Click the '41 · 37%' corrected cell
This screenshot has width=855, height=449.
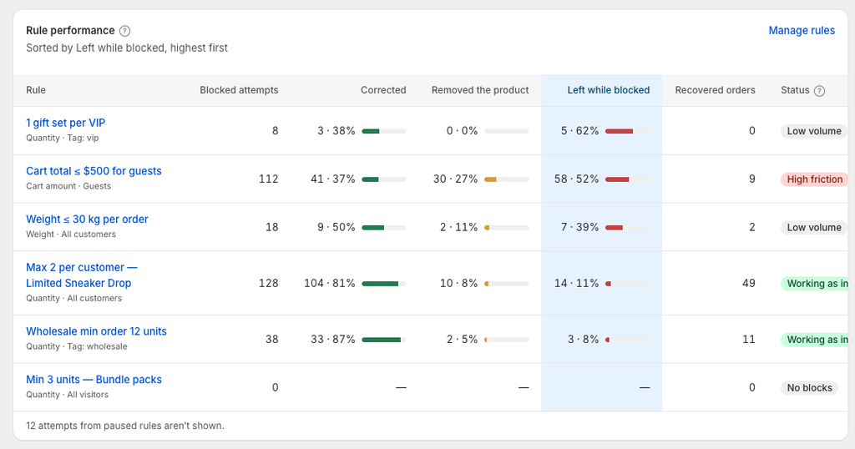(x=332, y=179)
